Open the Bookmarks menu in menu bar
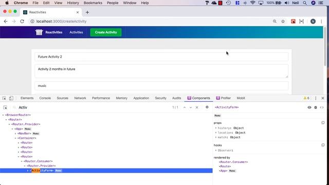The height and width of the screenshot is (185, 329). pos(93,3)
